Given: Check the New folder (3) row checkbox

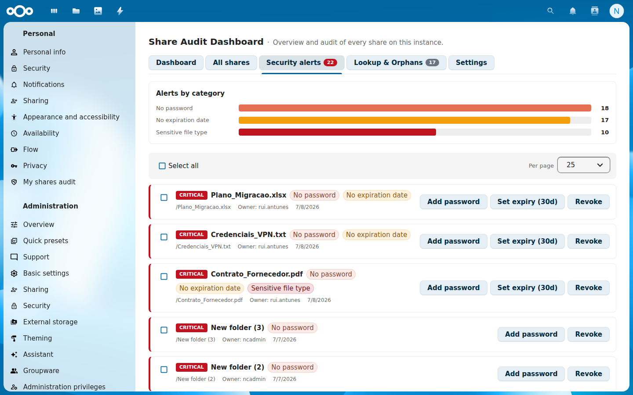Looking at the screenshot, I should coord(164,330).
